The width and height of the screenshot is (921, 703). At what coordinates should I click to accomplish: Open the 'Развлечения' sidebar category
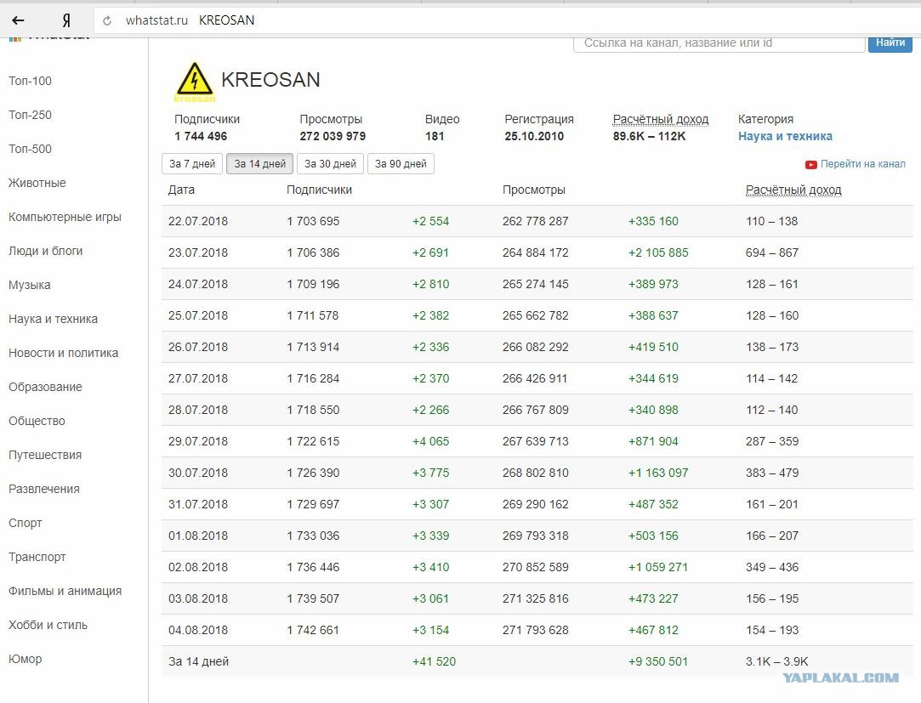click(44, 490)
